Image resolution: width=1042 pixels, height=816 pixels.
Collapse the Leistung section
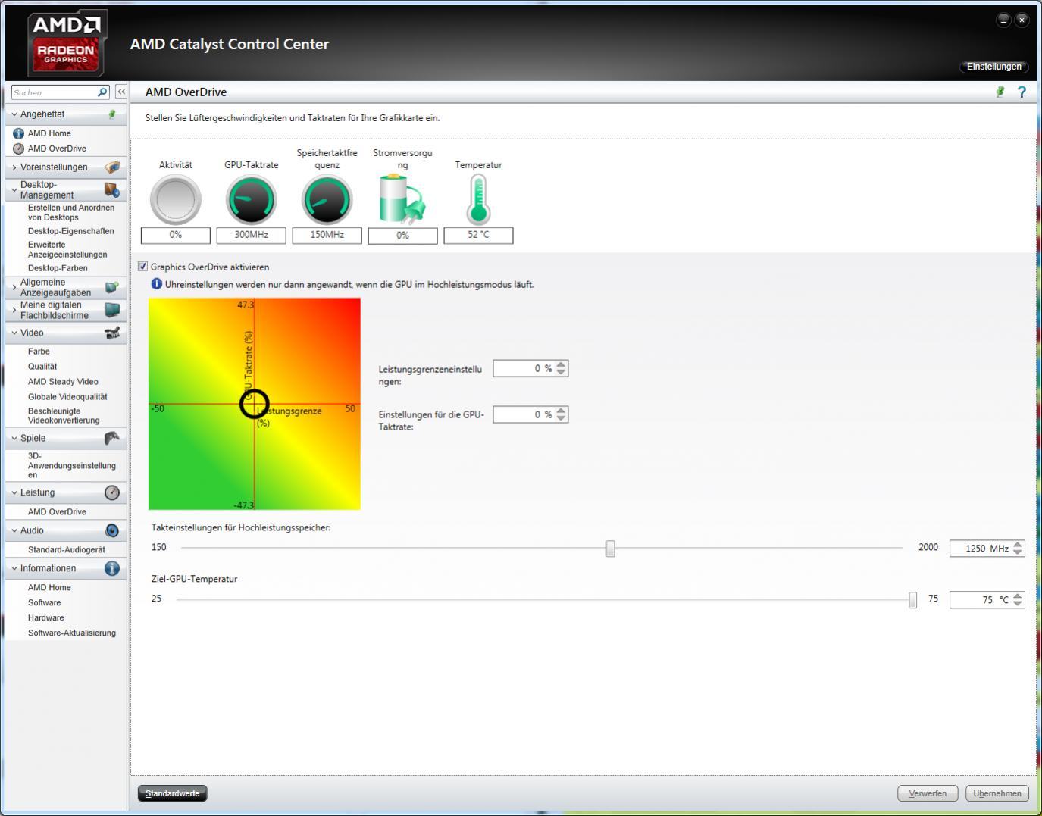click(14, 492)
